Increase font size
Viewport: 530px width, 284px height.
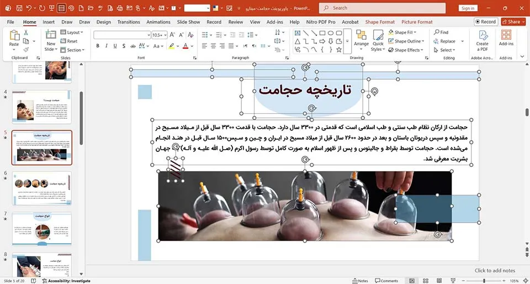[172, 35]
